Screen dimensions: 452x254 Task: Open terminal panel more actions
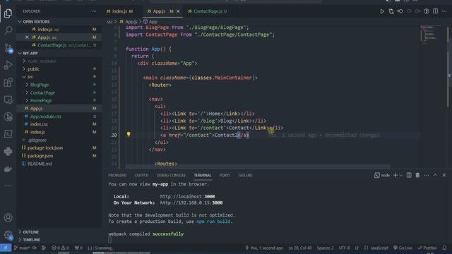pyautogui.click(x=427, y=175)
